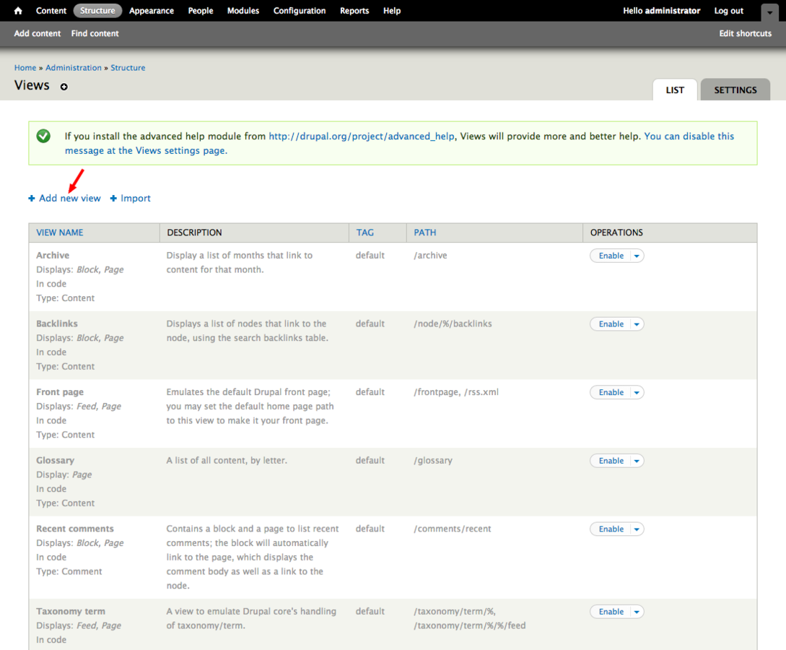Select the Glossary view name

[x=55, y=461]
